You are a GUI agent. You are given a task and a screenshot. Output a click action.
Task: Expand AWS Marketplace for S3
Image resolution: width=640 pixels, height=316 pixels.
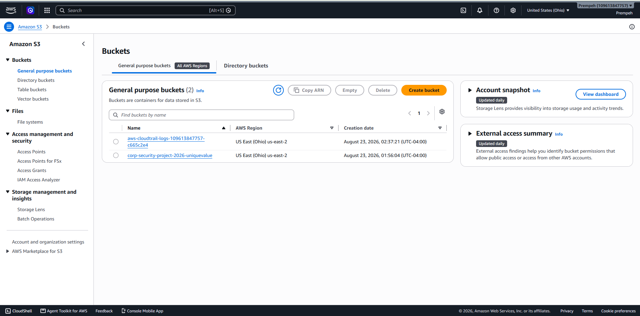pyautogui.click(x=8, y=251)
